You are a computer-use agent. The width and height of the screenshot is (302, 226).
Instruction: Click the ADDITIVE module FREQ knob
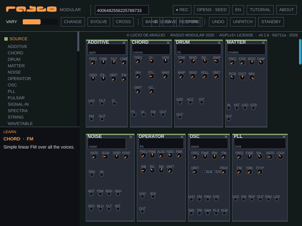[93, 63]
